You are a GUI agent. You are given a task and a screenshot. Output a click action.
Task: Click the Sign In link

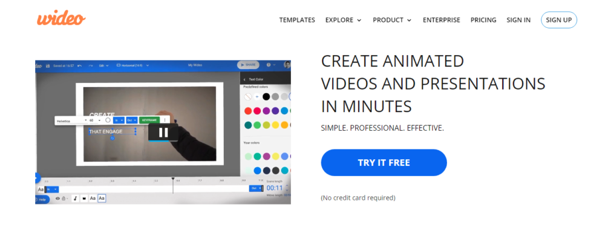[518, 20]
